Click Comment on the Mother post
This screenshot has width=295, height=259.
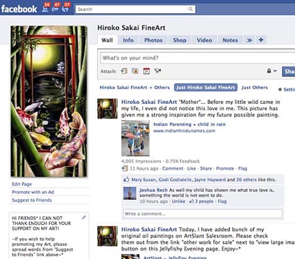pos(173,168)
